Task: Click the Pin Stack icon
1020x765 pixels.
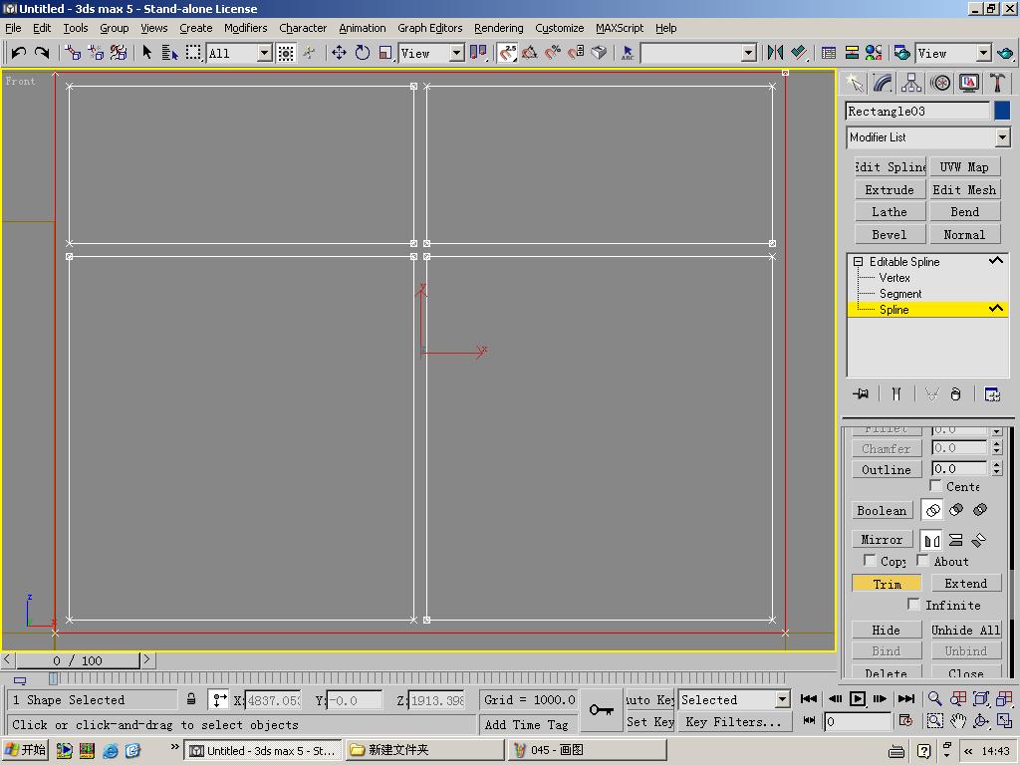Action: 861,394
